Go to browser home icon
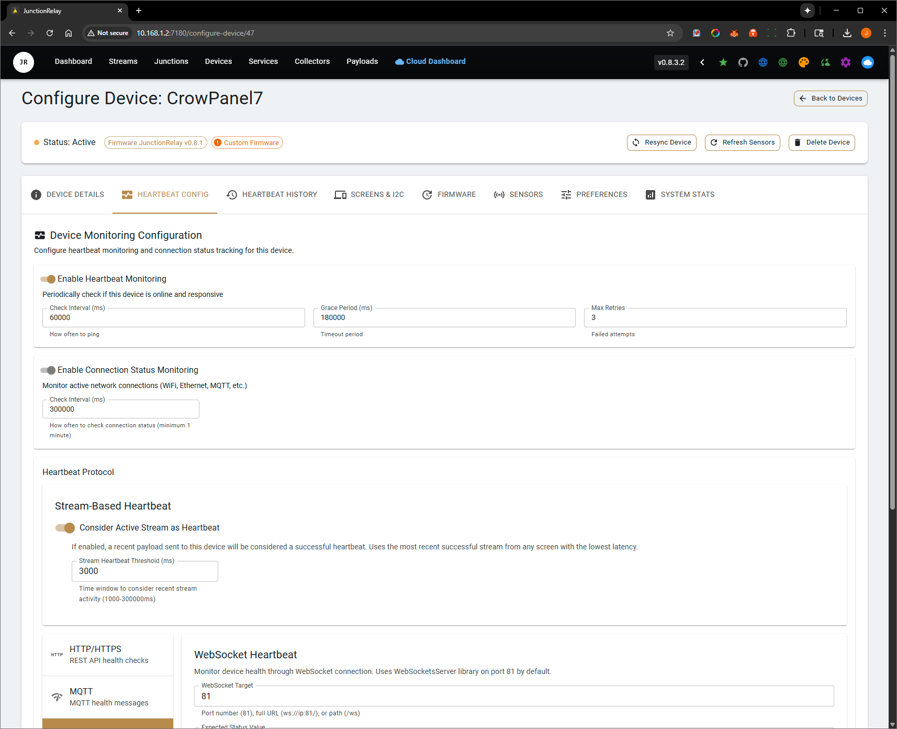 pos(69,33)
